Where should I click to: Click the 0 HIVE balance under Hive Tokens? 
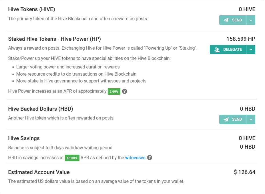pos(247,9)
